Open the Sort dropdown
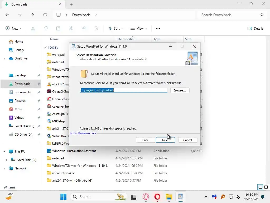 tap(115, 28)
